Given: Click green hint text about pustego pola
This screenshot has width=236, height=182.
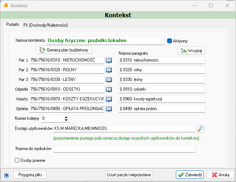Looking at the screenshot, I should pos(126,138).
